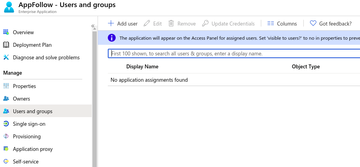Sort by Object Type column header
360x167 pixels.
pyautogui.click(x=306, y=67)
